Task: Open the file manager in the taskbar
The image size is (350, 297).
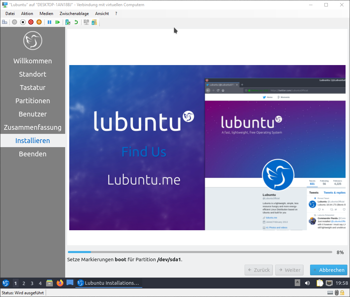Action: pos(50,283)
